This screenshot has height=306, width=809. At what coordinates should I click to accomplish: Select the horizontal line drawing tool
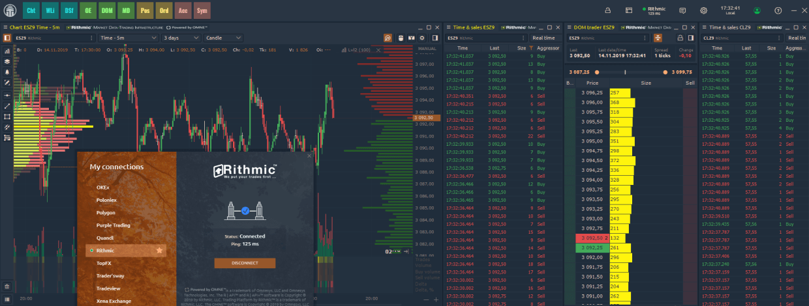(x=7, y=94)
